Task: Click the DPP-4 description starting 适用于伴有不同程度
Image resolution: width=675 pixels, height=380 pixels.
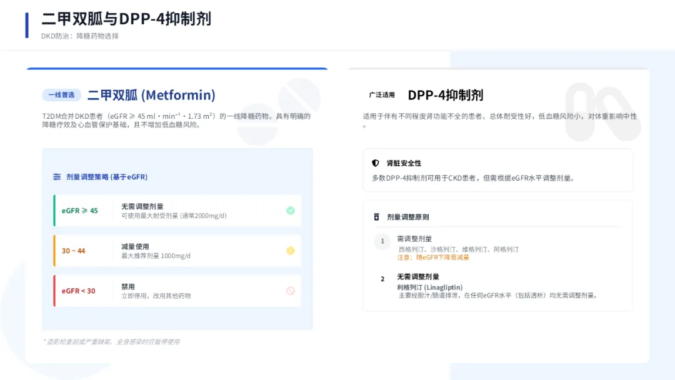Action: [x=500, y=119]
